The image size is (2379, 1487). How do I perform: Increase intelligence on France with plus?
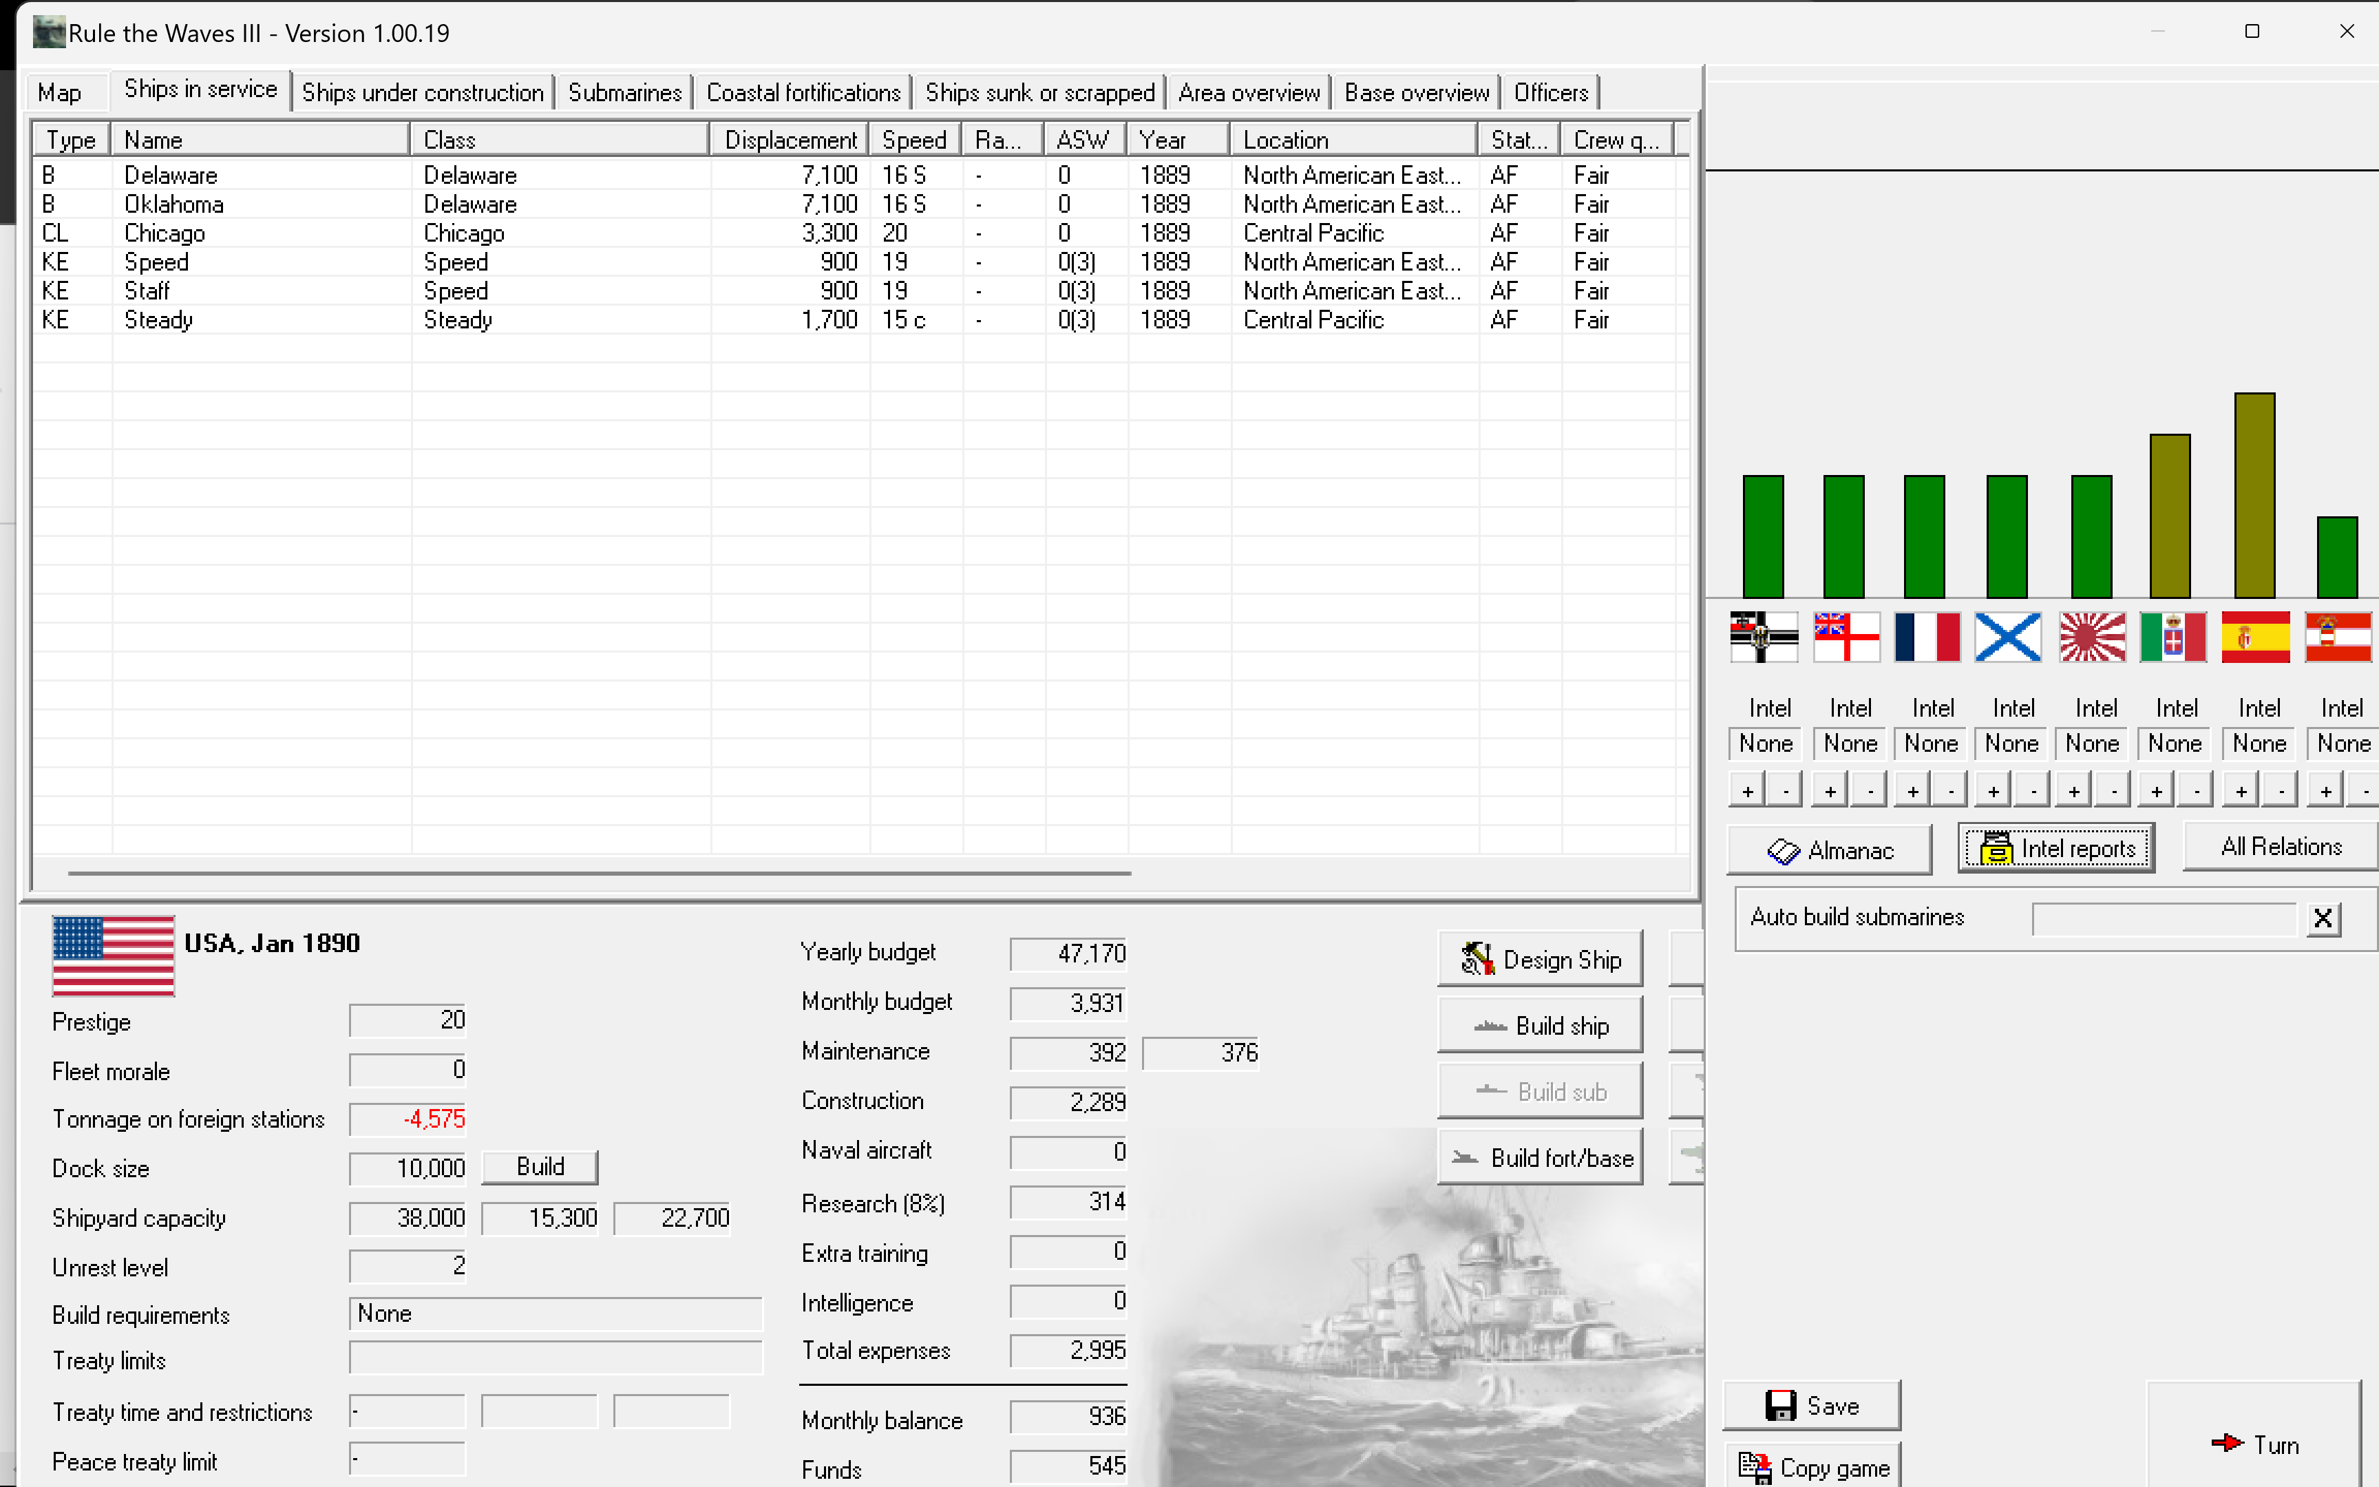point(1912,791)
